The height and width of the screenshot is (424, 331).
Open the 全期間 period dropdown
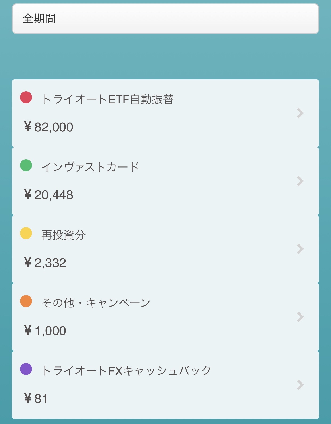tap(165, 19)
